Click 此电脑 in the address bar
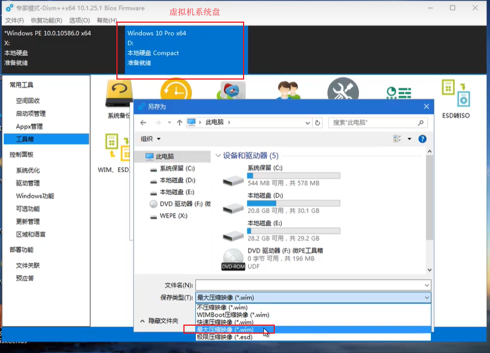This screenshot has width=490, height=353. (x=215, y=122)
